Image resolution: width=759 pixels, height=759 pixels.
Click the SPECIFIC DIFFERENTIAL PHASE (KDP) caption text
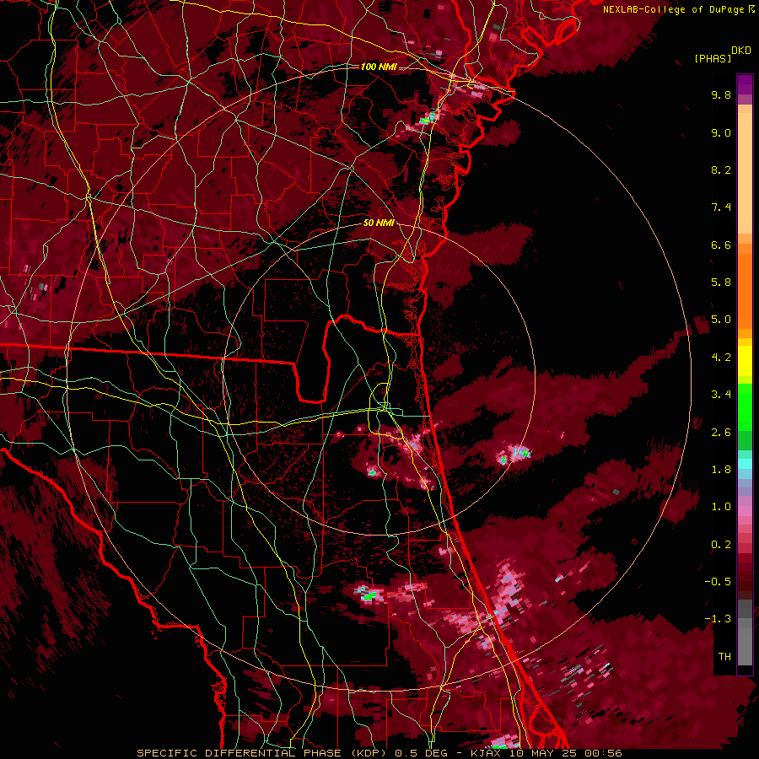[261, 753]
